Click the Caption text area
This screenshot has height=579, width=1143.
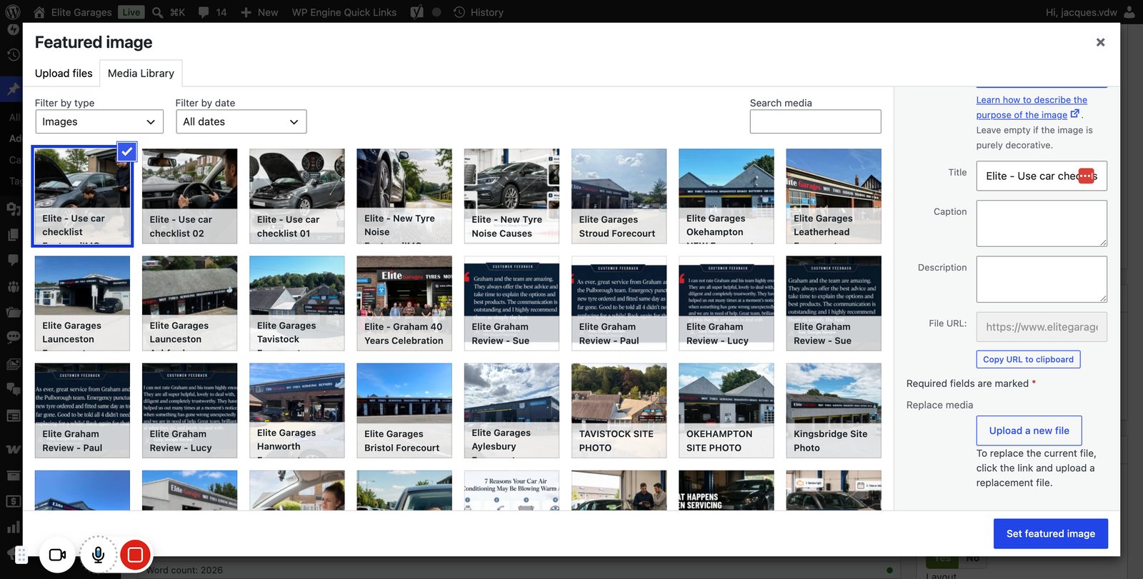coord(1042,223)
